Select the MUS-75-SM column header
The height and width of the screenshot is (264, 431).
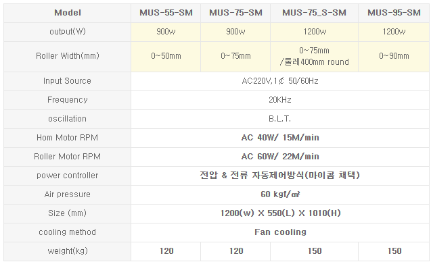pyautogui.click(x=235, y=13)
